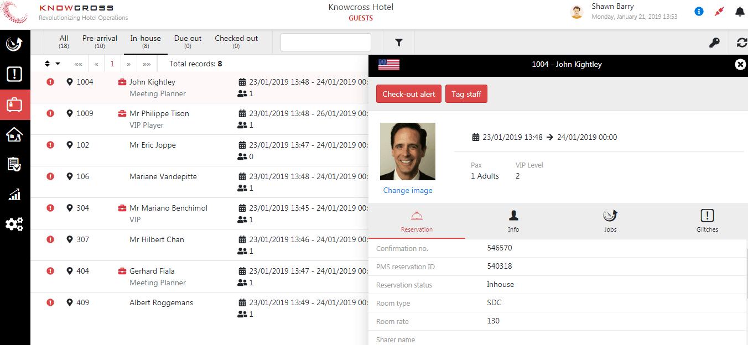Refresh the guest list with the refresh icon
The width and height of the screenshot is (748, 345).
[x=741, y=42]
